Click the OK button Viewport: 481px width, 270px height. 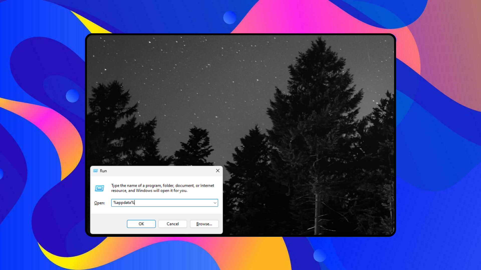point(141,224)
